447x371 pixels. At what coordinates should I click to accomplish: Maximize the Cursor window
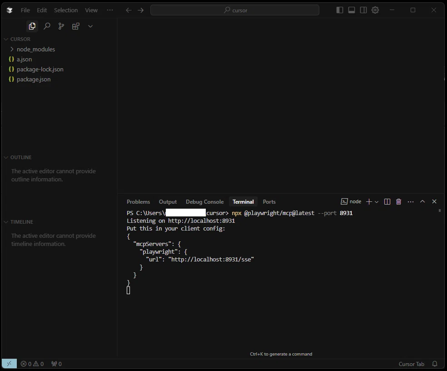click(413, 10)
